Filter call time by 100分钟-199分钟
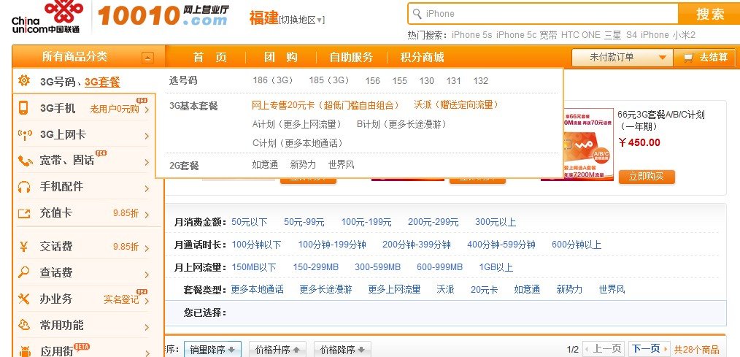 (332, 245)
